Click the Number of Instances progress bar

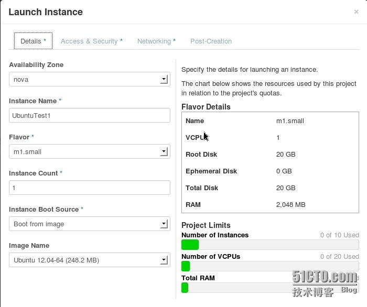pyautogui.click(x=270, y=245)
